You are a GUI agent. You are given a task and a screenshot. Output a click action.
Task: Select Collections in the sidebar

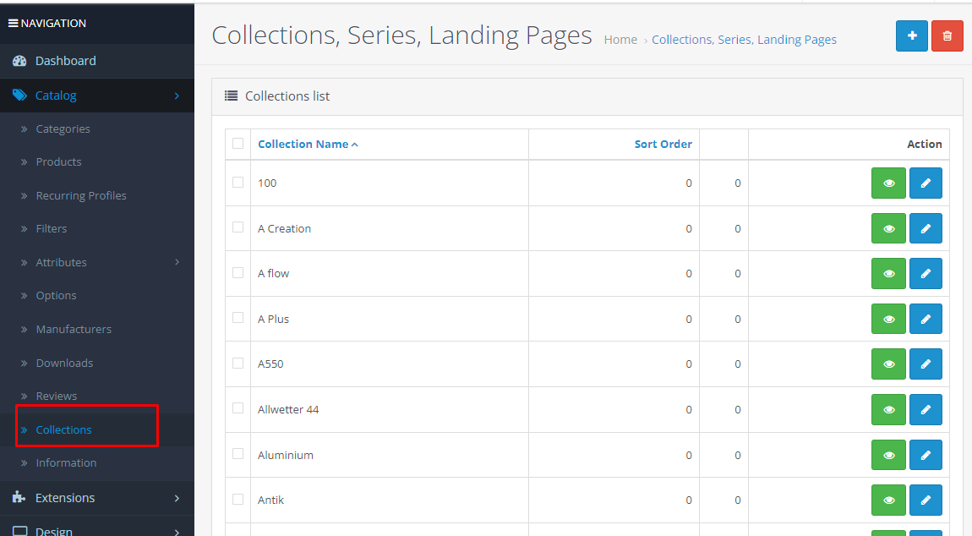point(63,430)
